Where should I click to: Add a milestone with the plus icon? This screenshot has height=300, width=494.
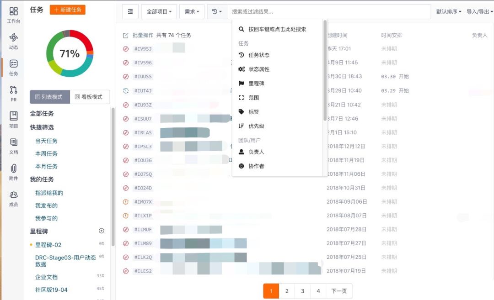102,231
